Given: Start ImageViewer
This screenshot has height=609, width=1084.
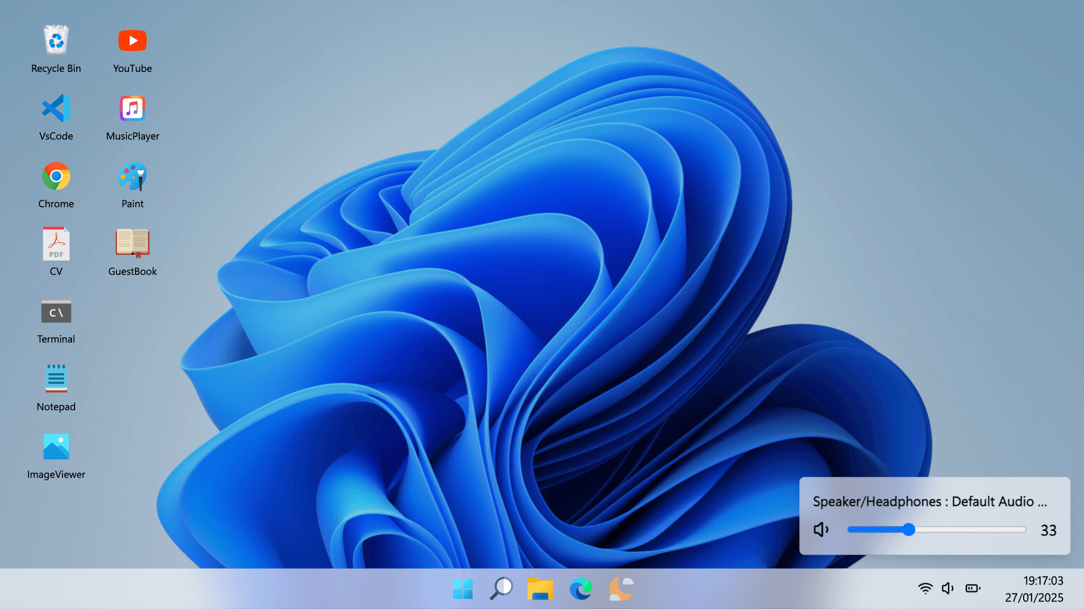Looking at the screenshot, I should tap(56, 447).
